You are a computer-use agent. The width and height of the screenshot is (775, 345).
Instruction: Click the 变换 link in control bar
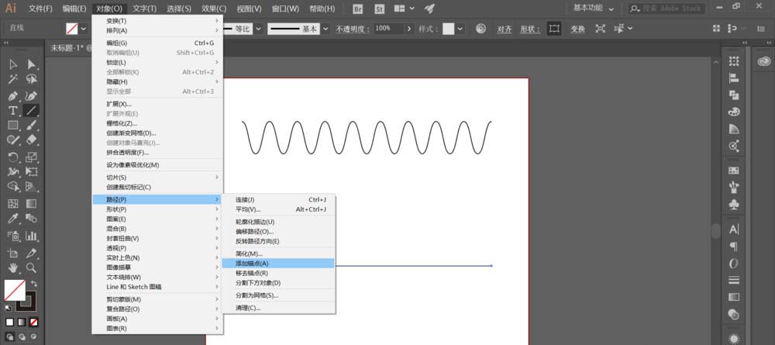(577, 29)
